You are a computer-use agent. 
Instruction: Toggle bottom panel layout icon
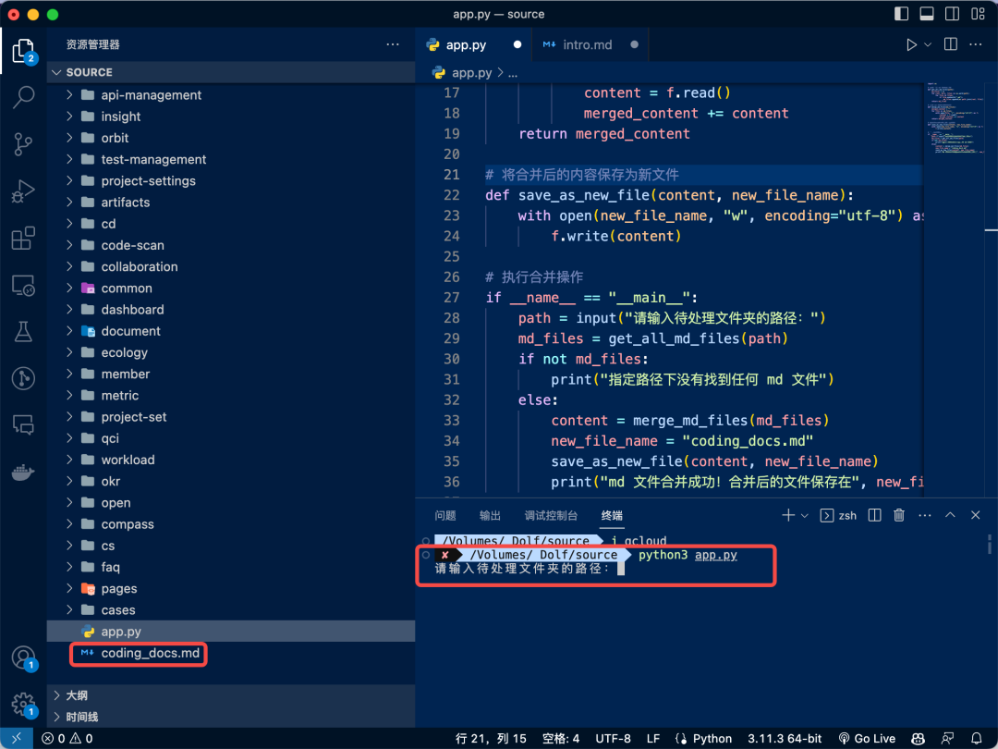pyautogui.click(x=927, y=14)
